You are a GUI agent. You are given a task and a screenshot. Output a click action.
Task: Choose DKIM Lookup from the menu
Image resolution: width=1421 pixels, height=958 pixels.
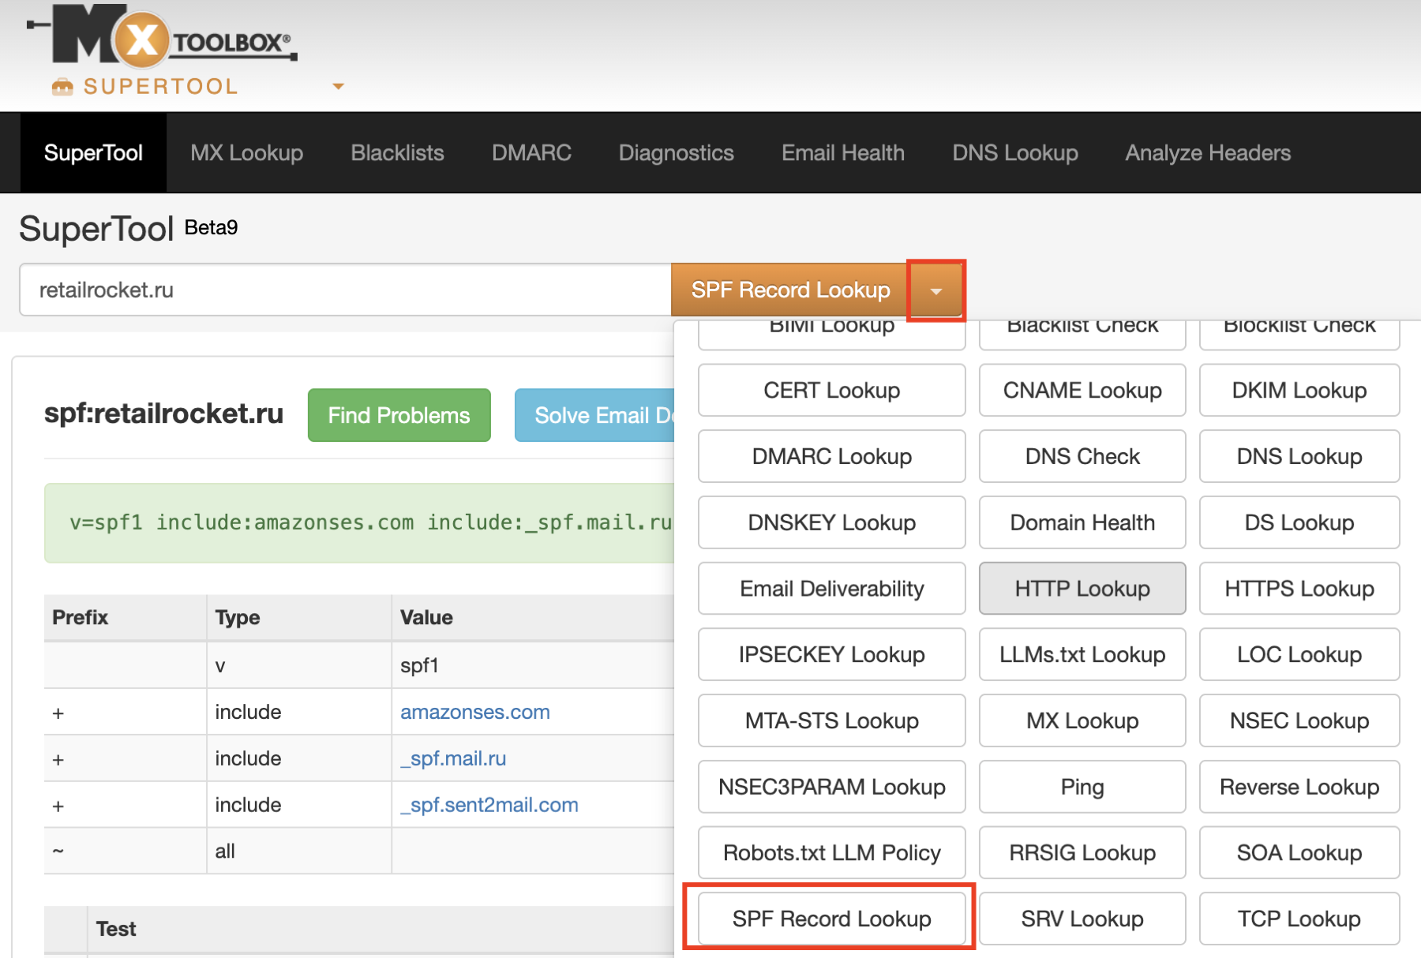(x=1299, y=390)
